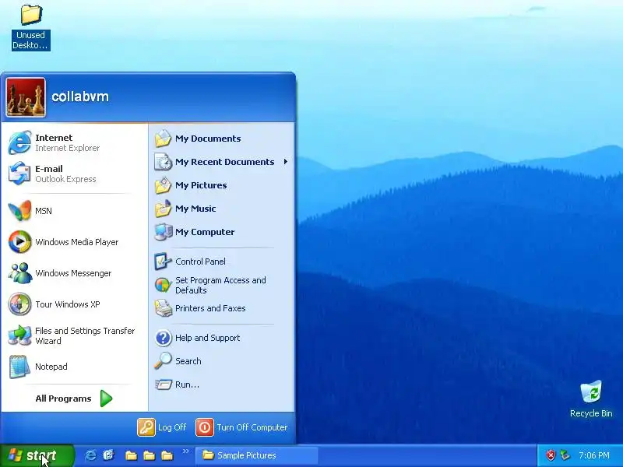Open the Search tool

pyautogui.click(x=222, y=361)
